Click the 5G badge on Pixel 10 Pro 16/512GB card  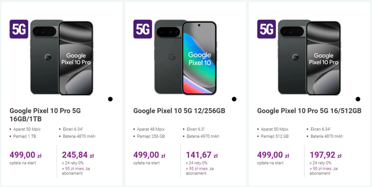point(267,29)
